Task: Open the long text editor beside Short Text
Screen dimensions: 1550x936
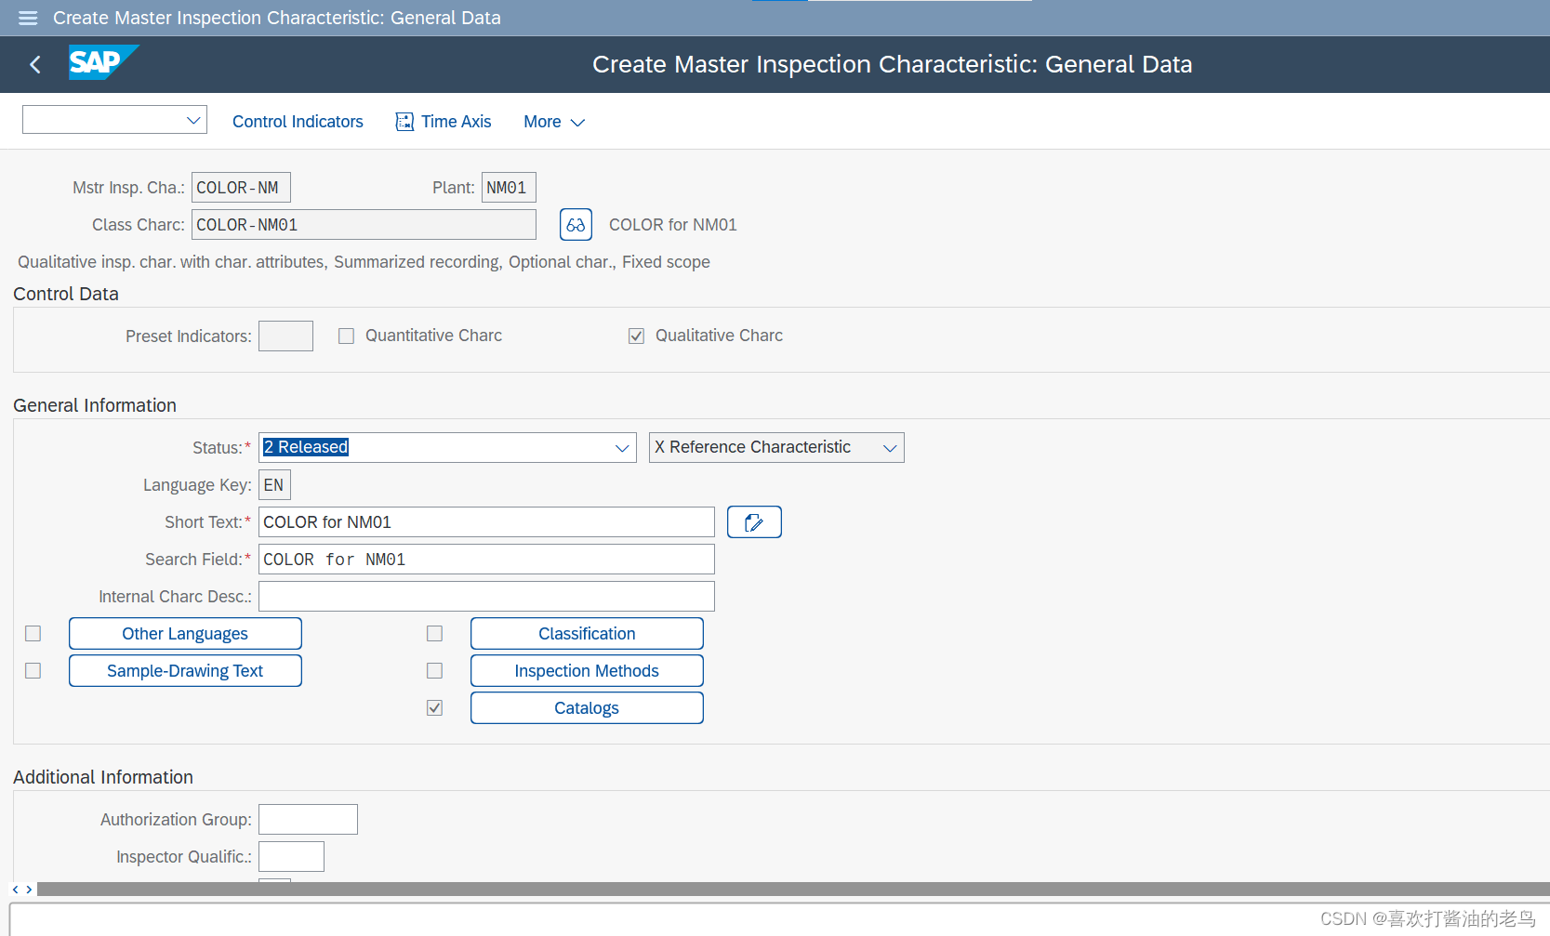Action: pos(753,521)
